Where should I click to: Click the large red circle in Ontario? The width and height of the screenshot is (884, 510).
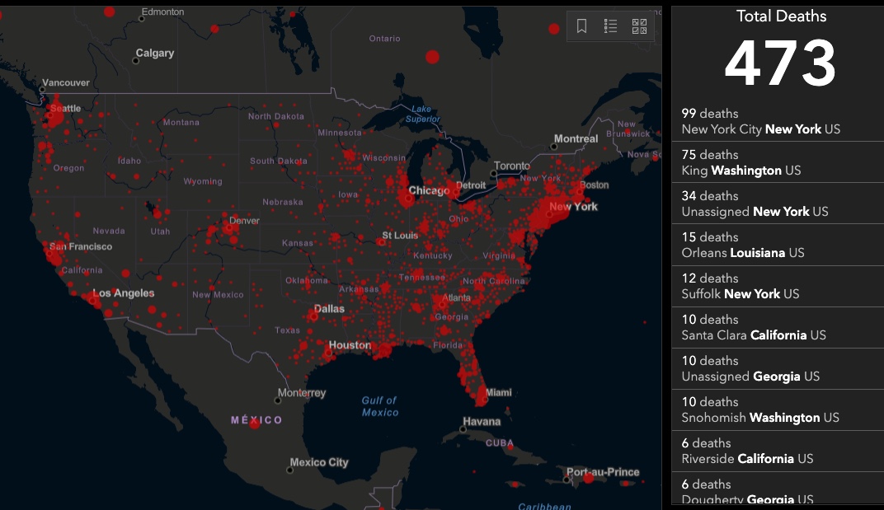click(x=432, y=57)
